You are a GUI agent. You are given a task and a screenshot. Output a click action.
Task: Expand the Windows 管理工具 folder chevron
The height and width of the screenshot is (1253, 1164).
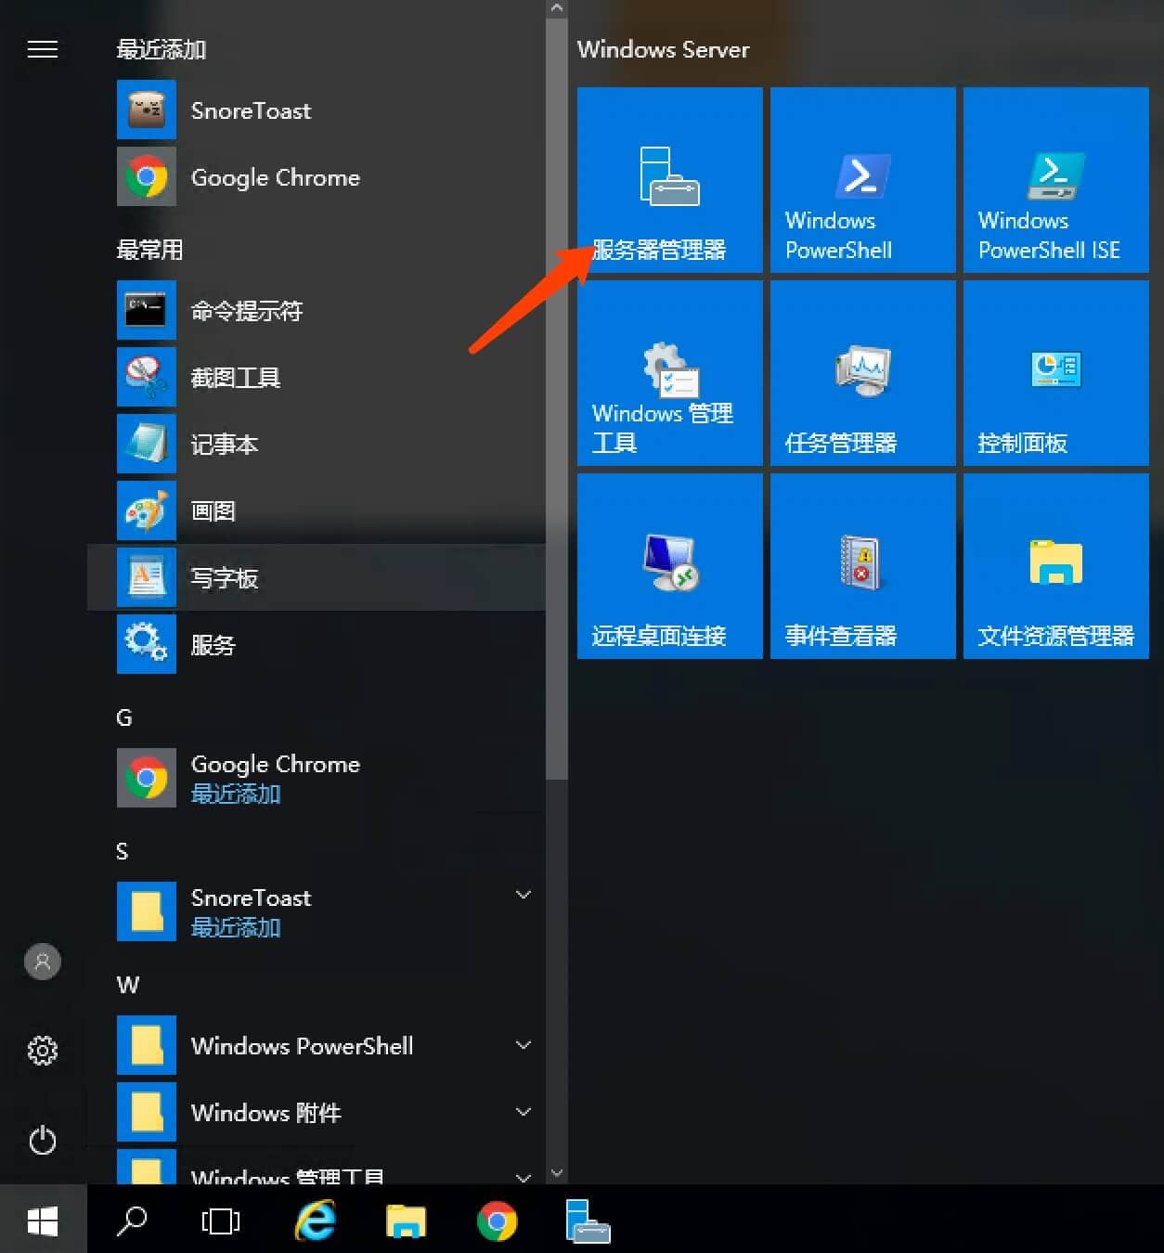(x=524, y=1177)
